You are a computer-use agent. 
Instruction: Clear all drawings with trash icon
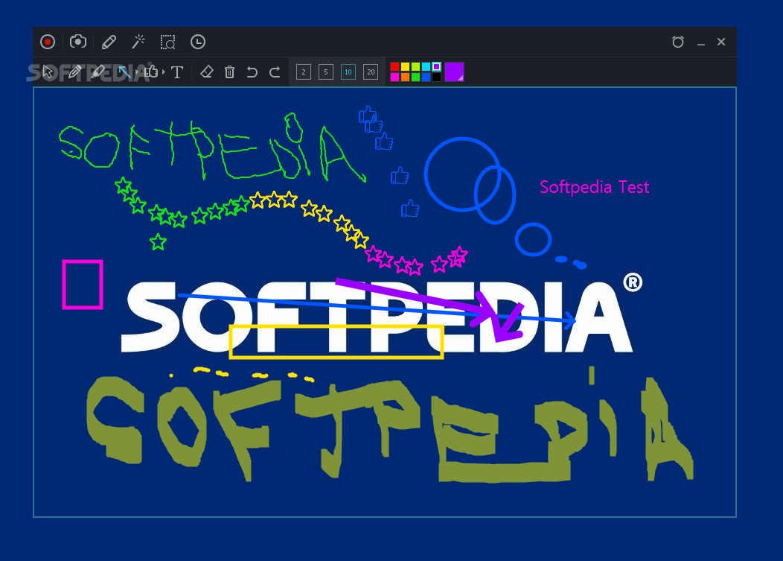point(230,72)
